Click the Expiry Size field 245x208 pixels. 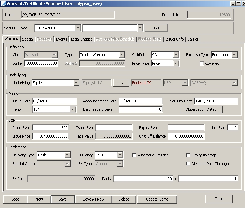click(186, 128)
